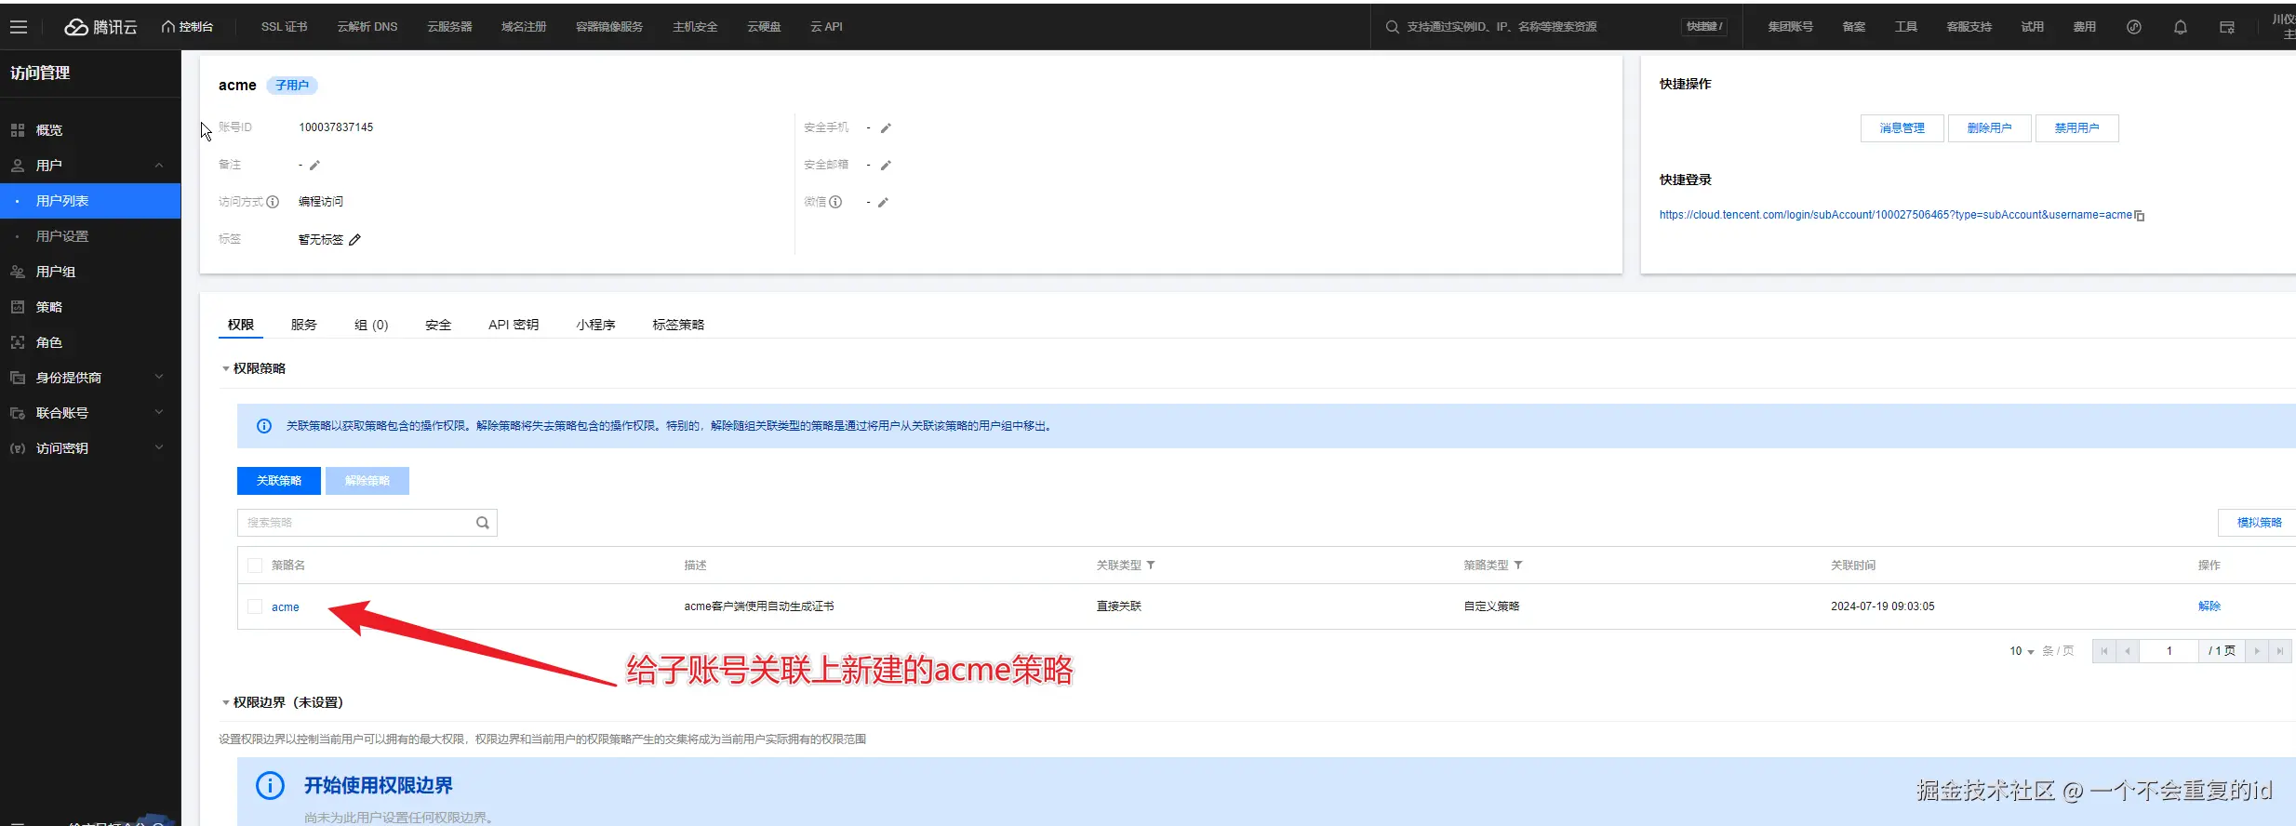Edit the 安全邮箱 pencil icon
This screenshot has height=826, width=2296.
coord(886,166)
